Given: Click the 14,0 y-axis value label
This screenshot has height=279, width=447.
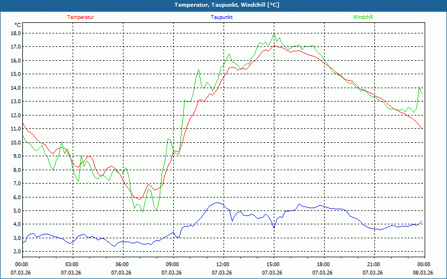Looking at the screenshot, I should pyautogui.click(x=15, y=88).
